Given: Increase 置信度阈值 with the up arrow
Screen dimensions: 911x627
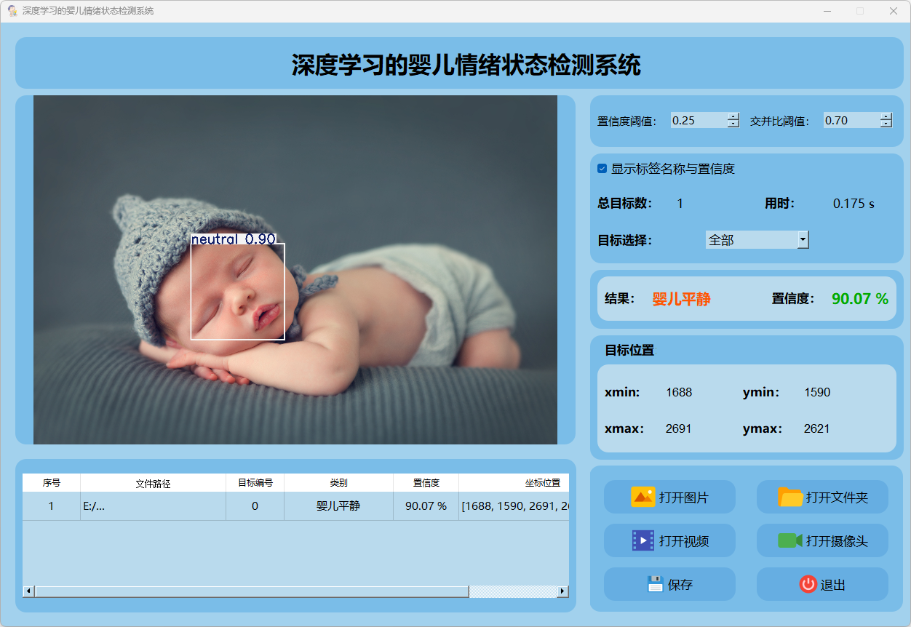Looking at the screenshot, I should 733,116.
